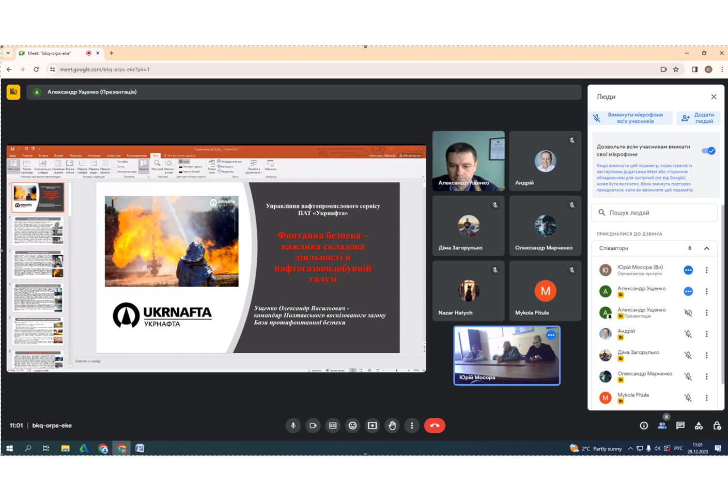The image size is (728, 504).
Task: Open more options for Андрій
Action: (706, 334)
